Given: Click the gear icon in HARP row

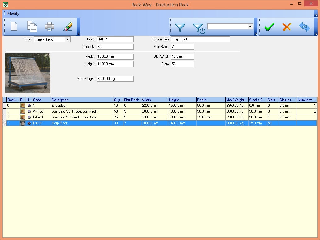Looking at the screenshot, I should [29, 123].
